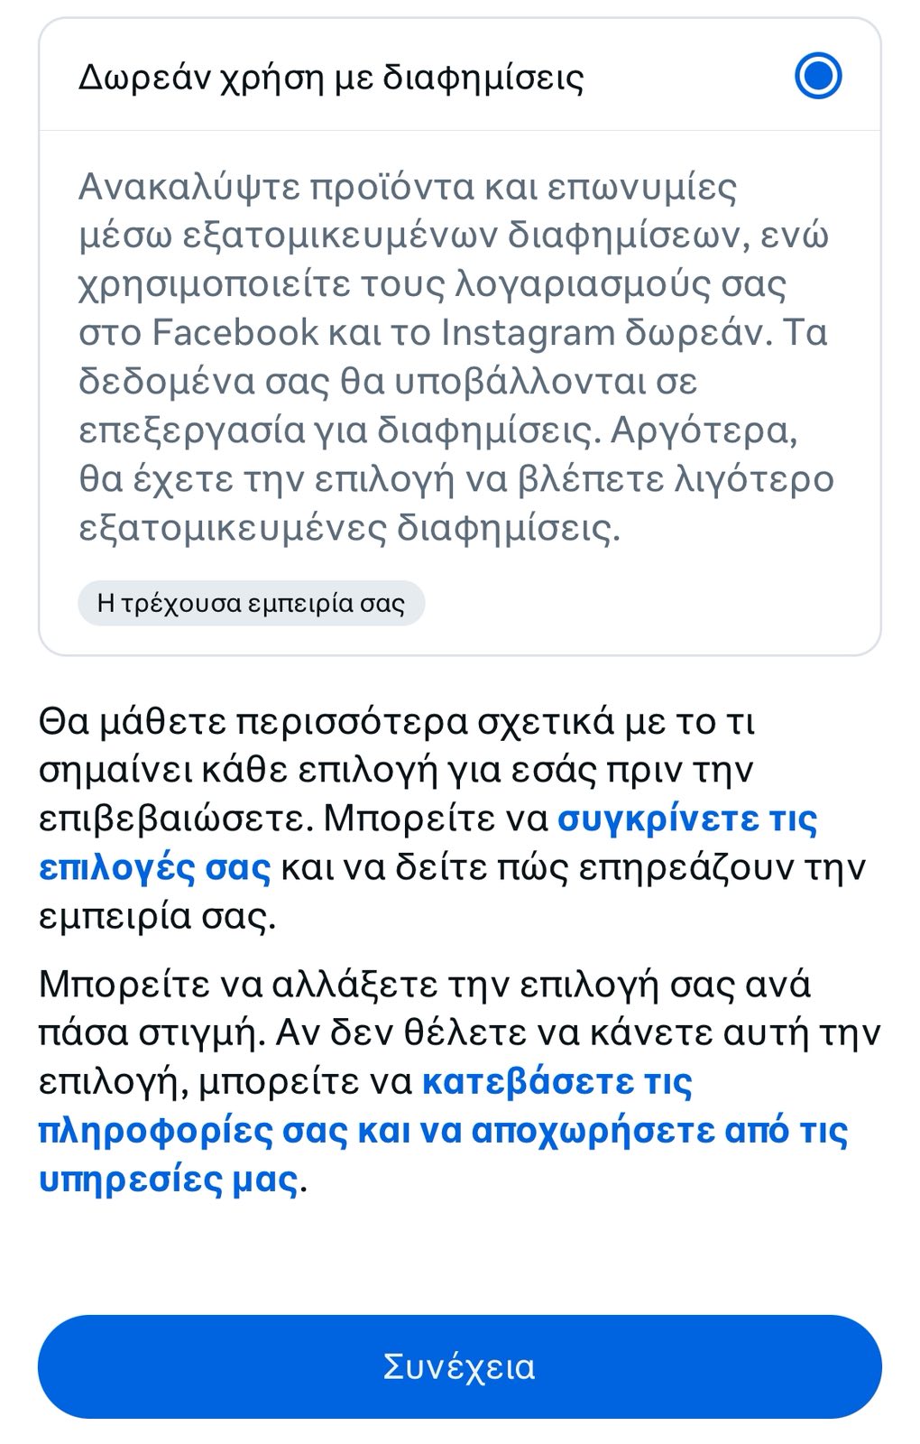920x1444 pixels.
Task: Tap the 'Η τρέχουσα εμπειρία σας' badge
Action: click(251, 603)
